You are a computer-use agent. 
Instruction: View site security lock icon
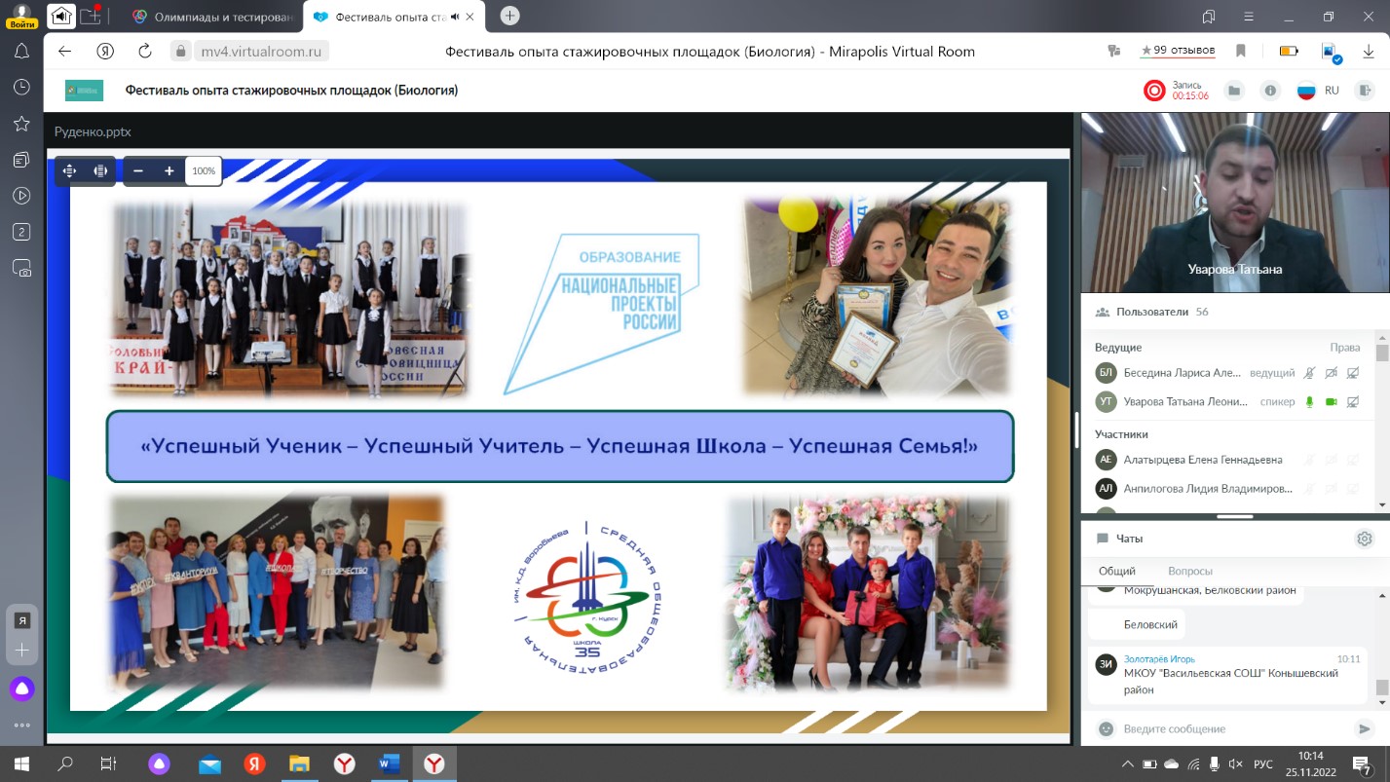coord(179,52)
